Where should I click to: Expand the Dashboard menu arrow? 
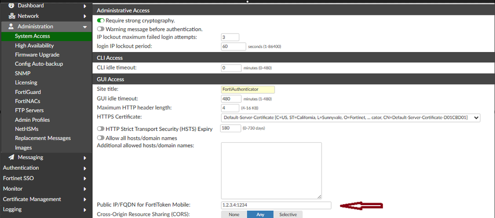[85, 6]
